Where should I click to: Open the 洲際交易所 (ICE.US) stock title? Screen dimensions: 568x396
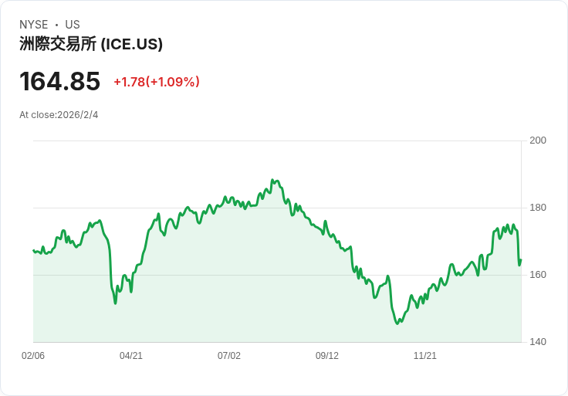(x=91, y=44)
